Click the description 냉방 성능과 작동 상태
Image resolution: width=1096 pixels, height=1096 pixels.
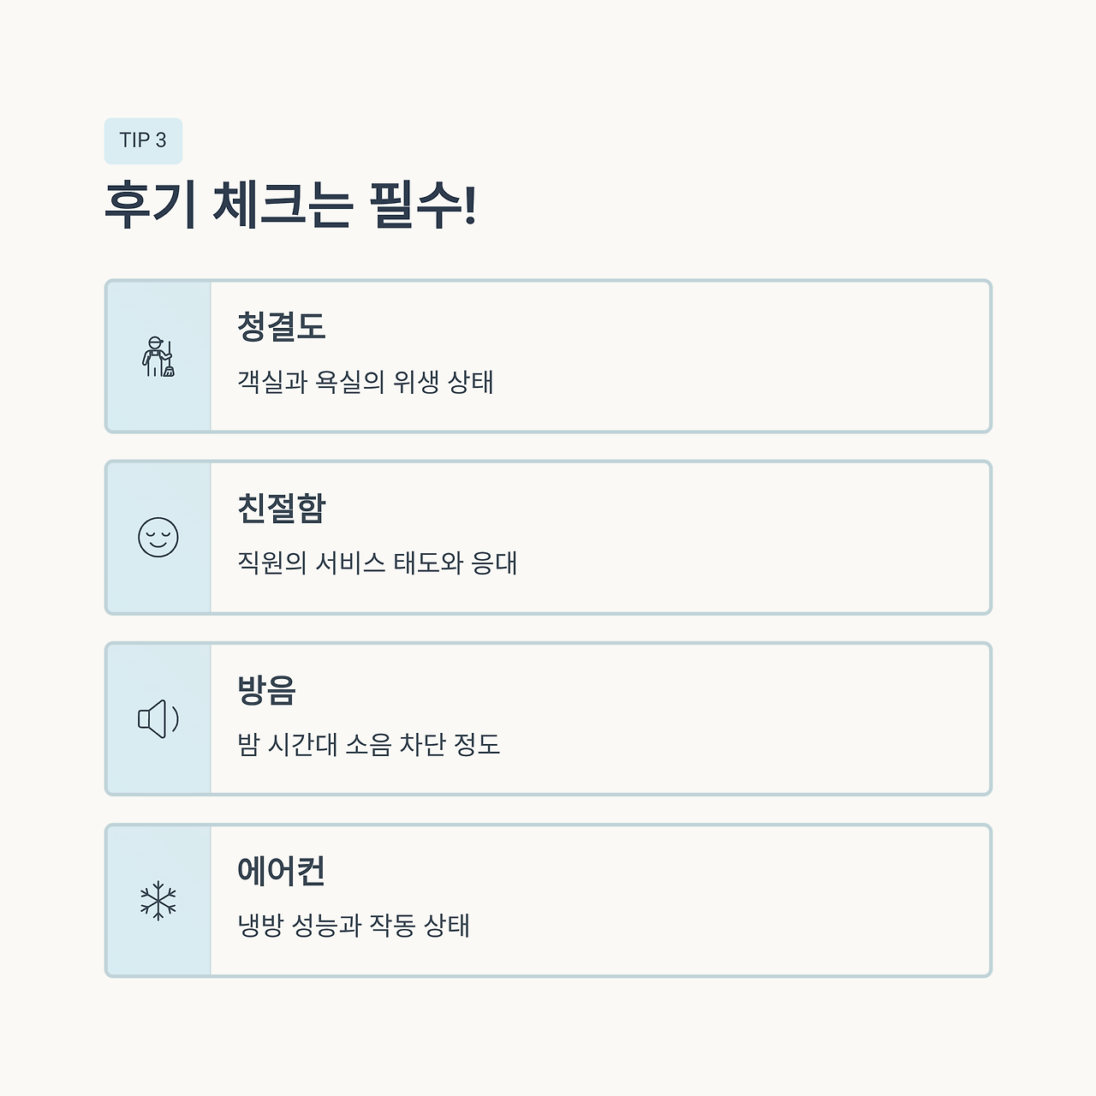354,926
